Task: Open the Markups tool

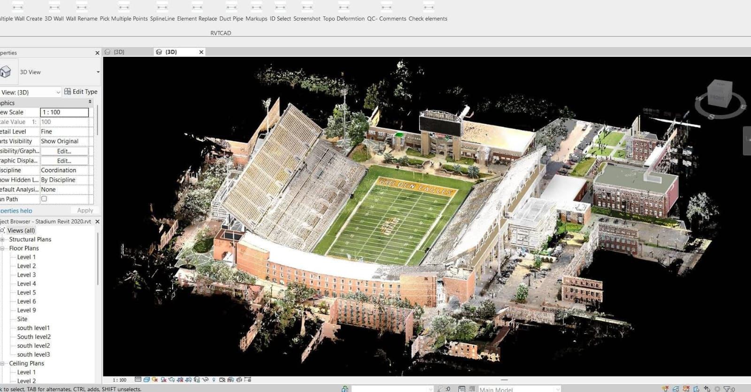Action: click(x=256, y=13)
